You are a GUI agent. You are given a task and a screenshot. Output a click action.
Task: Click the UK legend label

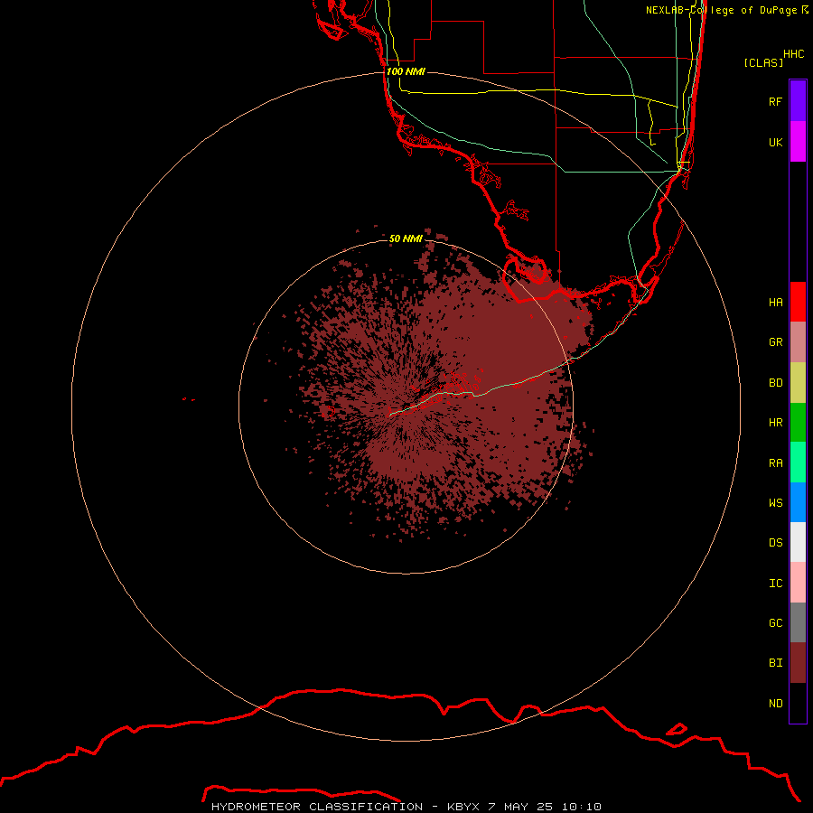click(775, 142)
